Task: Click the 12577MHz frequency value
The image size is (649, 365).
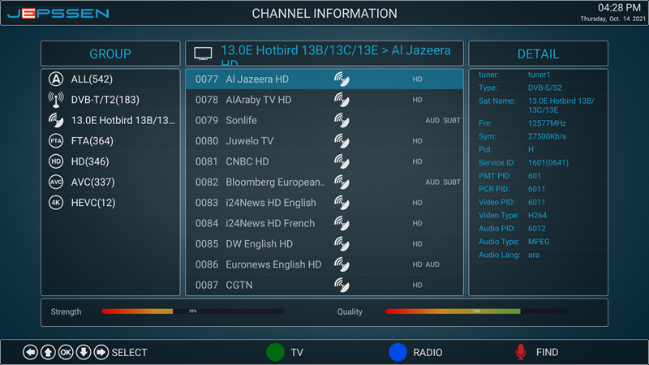Action: pos(547,123)
